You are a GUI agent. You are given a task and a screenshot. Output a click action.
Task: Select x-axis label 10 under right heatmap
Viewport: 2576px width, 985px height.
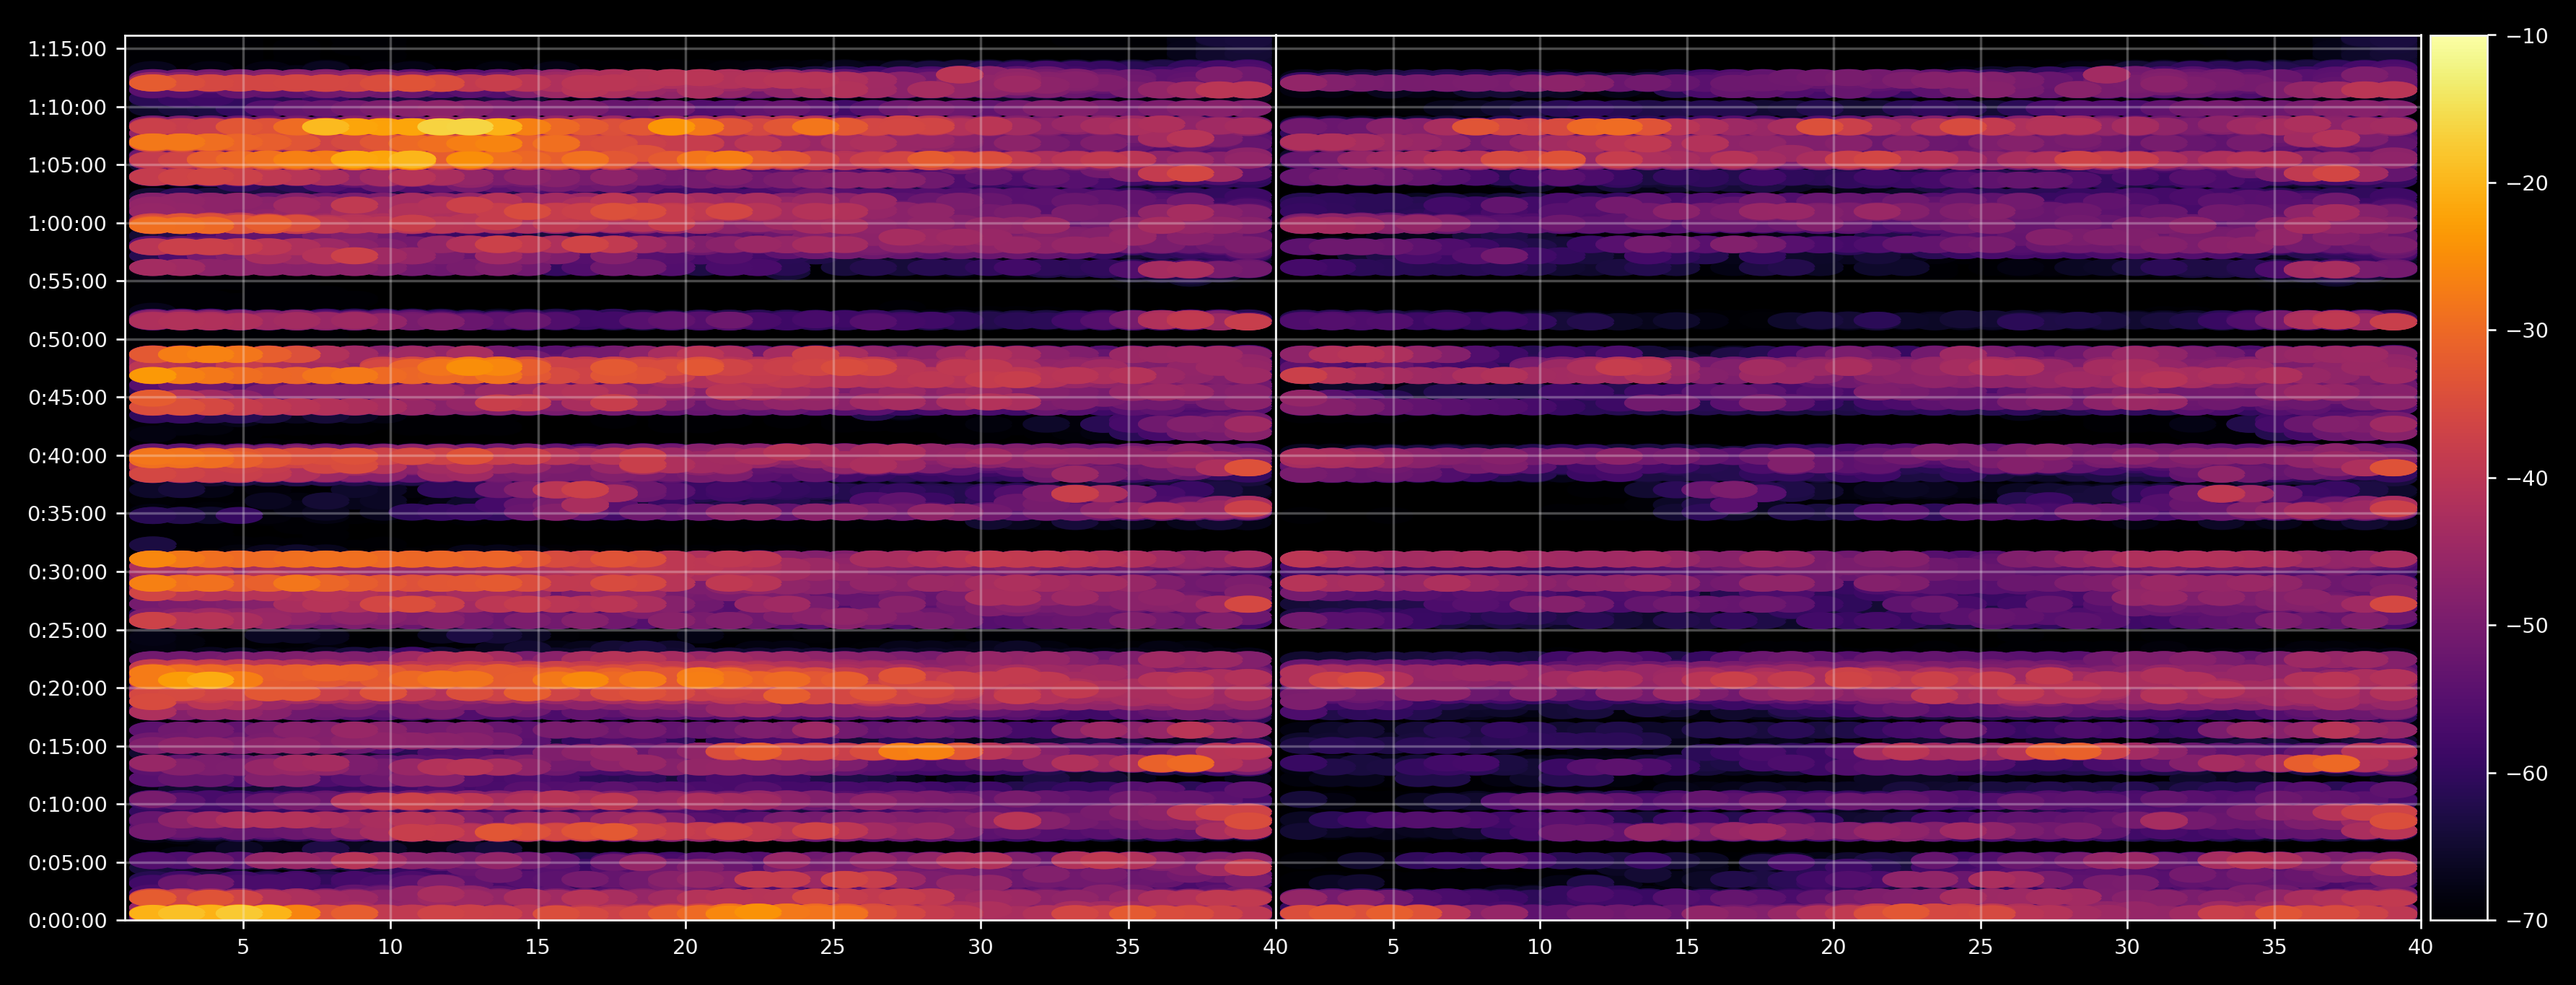1539,946
